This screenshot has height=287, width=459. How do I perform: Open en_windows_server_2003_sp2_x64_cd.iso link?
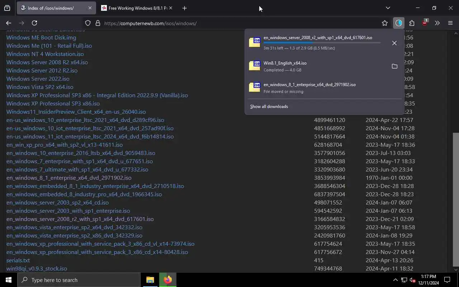point(57,202)
